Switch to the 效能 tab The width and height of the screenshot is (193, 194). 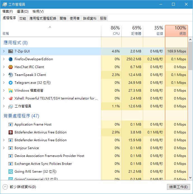click(23, 19)
